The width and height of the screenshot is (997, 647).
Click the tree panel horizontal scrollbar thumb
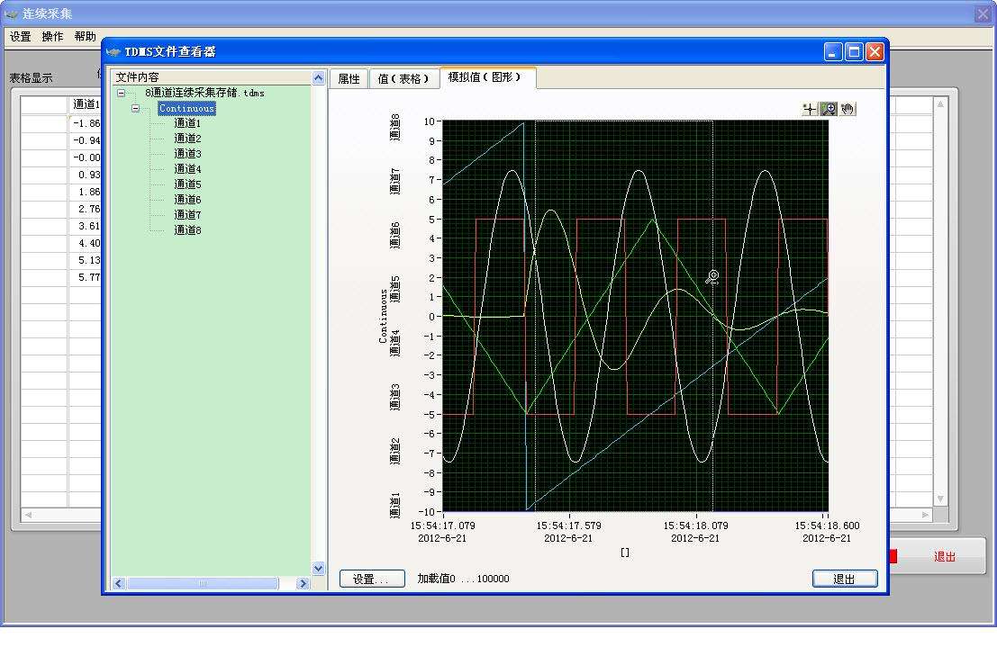coord(203,583)
